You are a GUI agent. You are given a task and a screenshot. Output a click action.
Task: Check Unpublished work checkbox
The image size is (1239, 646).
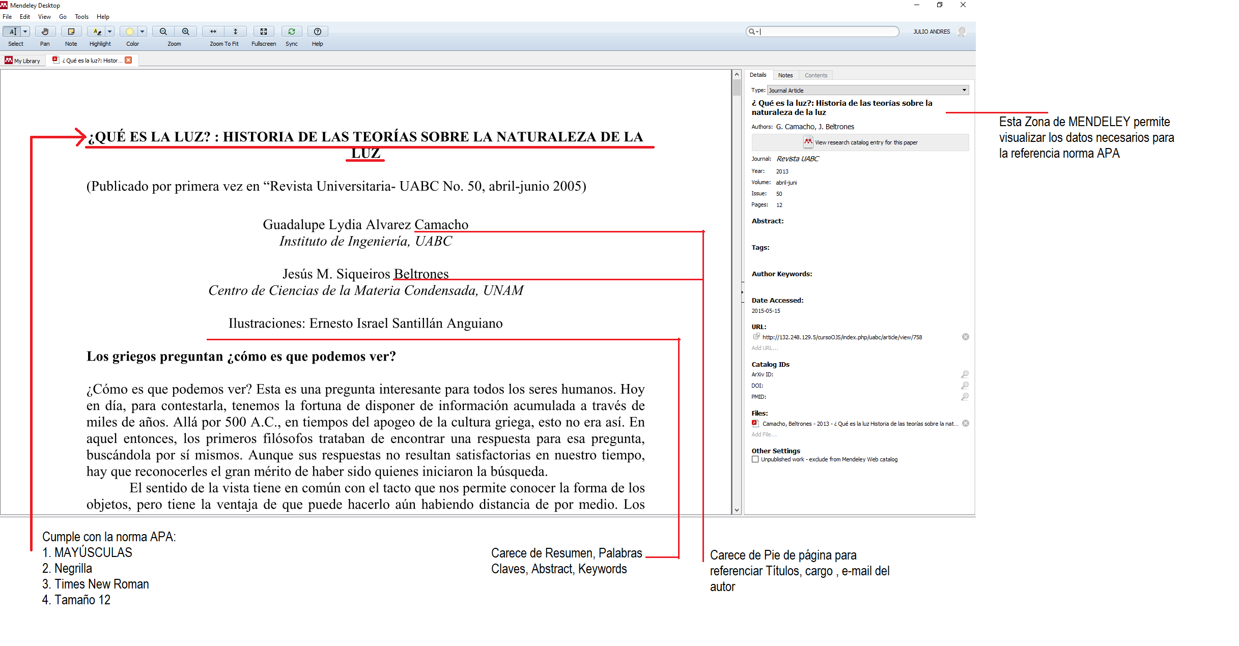[x=755, y=459]
